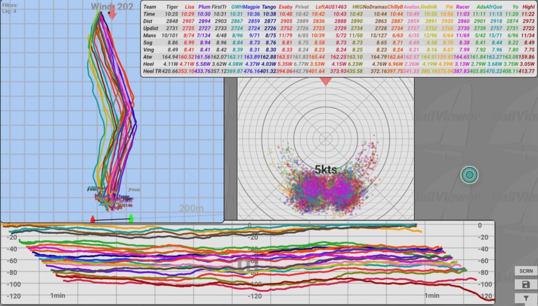Select the Pie team column header
Screen dimensions: 538x306
click(450, 7)
